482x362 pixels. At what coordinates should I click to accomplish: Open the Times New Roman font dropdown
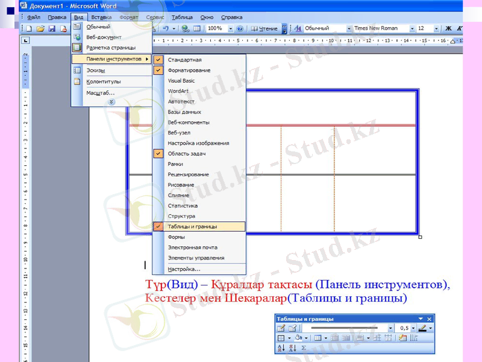[x=412, y=28]
